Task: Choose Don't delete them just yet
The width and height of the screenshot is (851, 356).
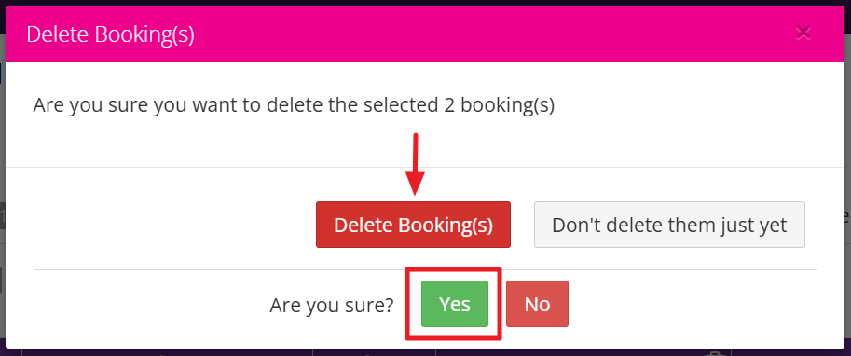Action: [x=669, y=225]
